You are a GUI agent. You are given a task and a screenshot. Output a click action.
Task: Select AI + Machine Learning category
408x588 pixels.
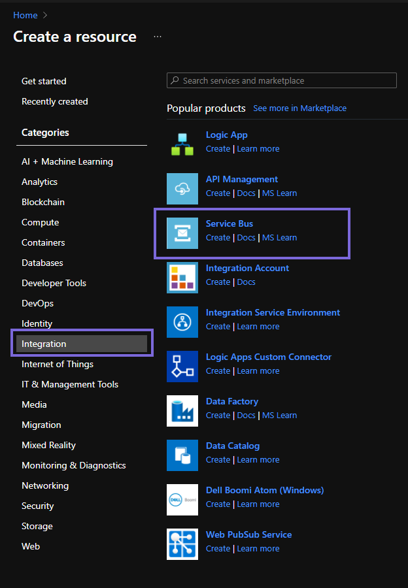click(67, 161)
